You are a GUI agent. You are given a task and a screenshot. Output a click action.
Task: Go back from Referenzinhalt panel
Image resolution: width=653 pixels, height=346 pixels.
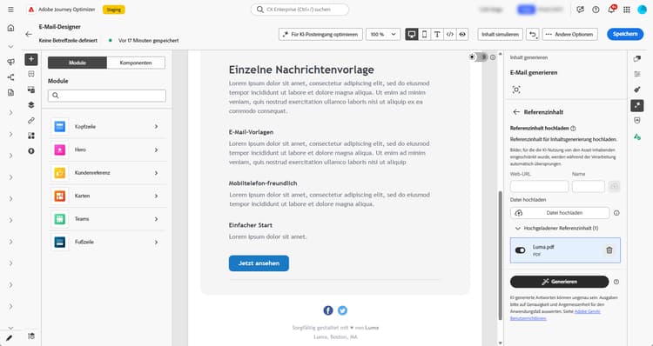click(x=516, y=112)
